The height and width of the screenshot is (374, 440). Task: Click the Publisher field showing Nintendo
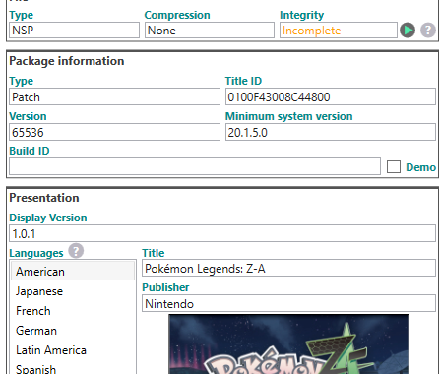288,303
